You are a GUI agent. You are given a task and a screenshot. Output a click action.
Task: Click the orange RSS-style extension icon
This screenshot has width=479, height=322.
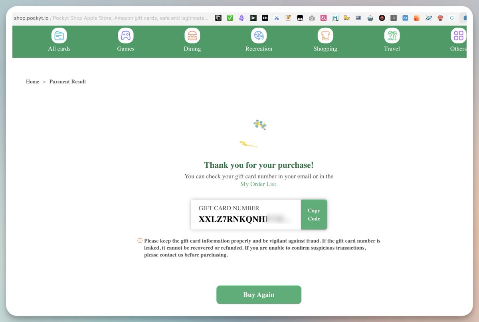click(417, 18)
